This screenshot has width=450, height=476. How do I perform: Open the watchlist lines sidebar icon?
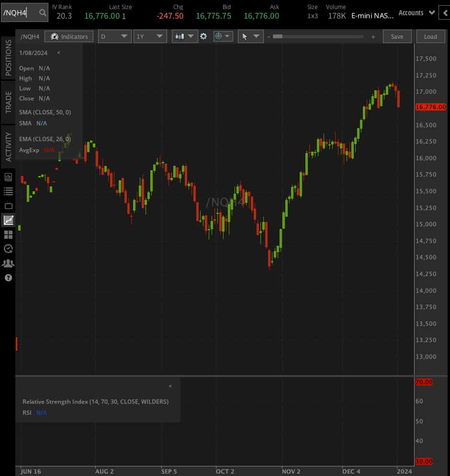coord(8,191)
